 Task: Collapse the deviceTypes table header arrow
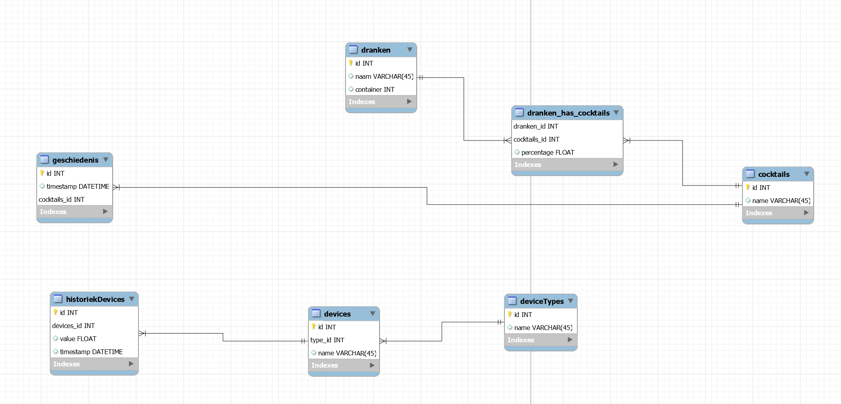570,301
